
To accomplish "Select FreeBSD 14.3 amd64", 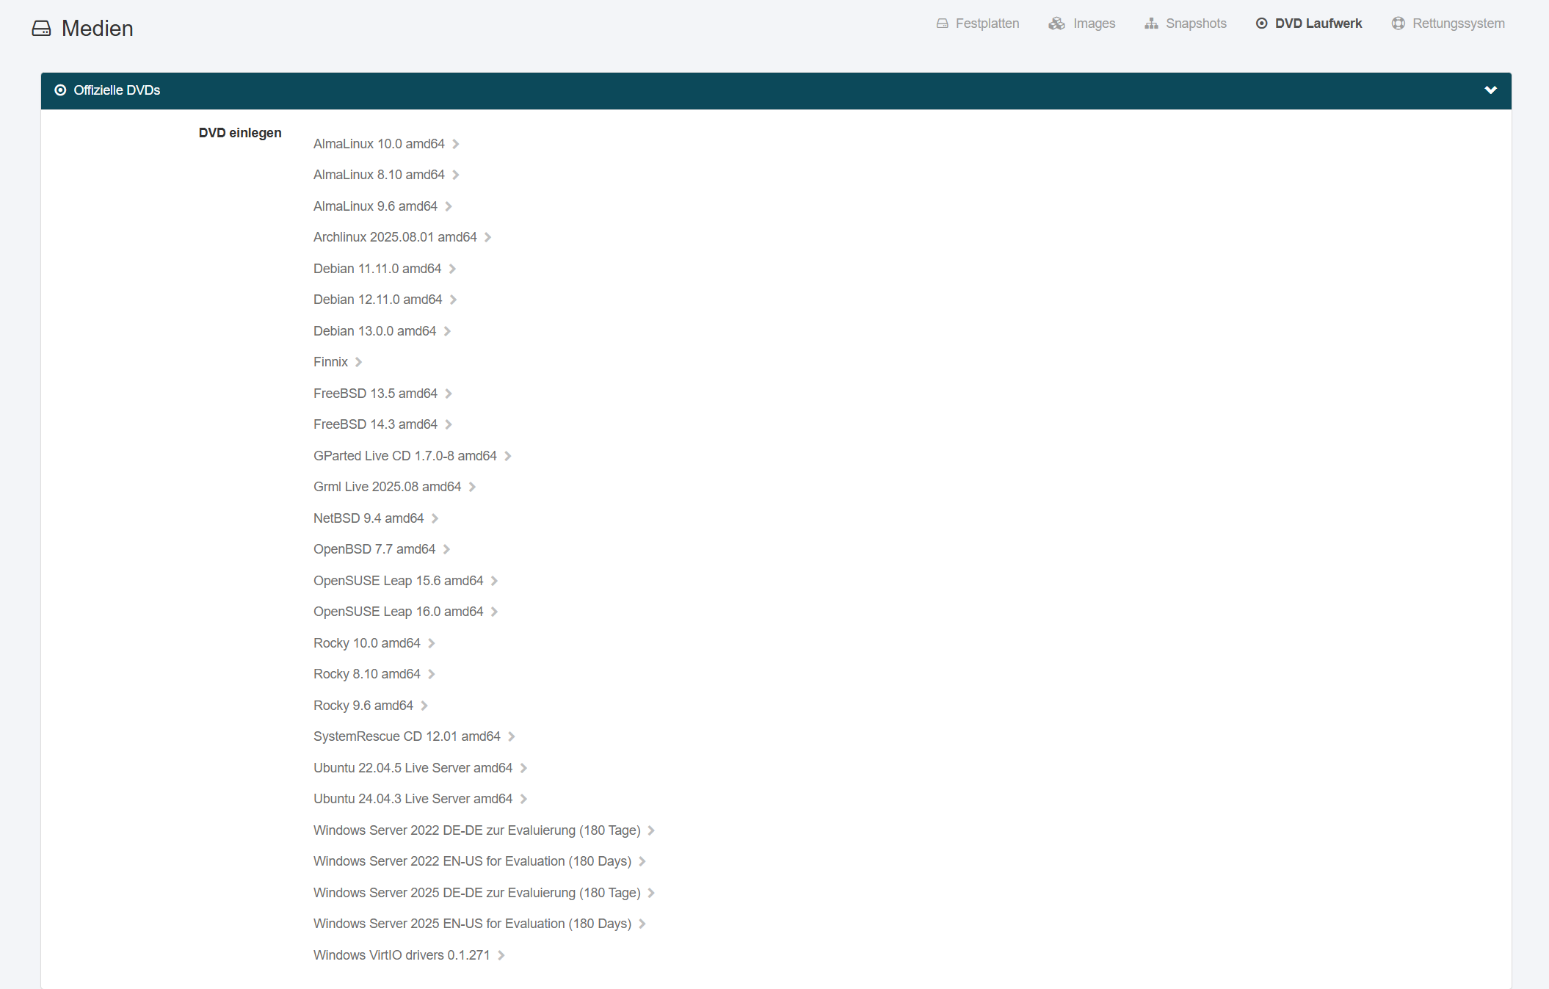I will tap(382, 424).
